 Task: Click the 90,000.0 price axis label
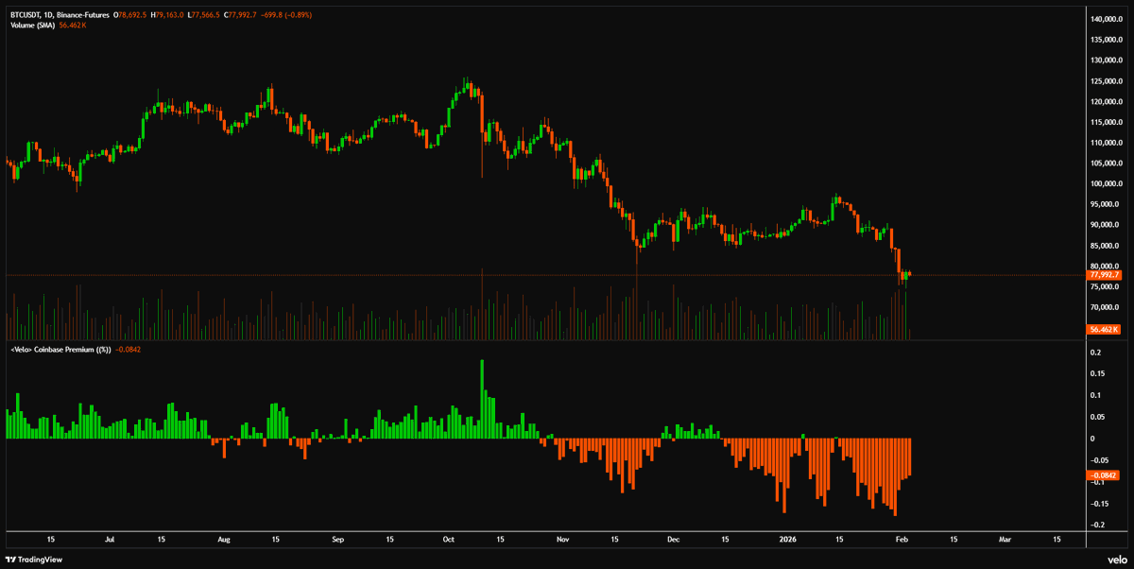click(1106, 225)
